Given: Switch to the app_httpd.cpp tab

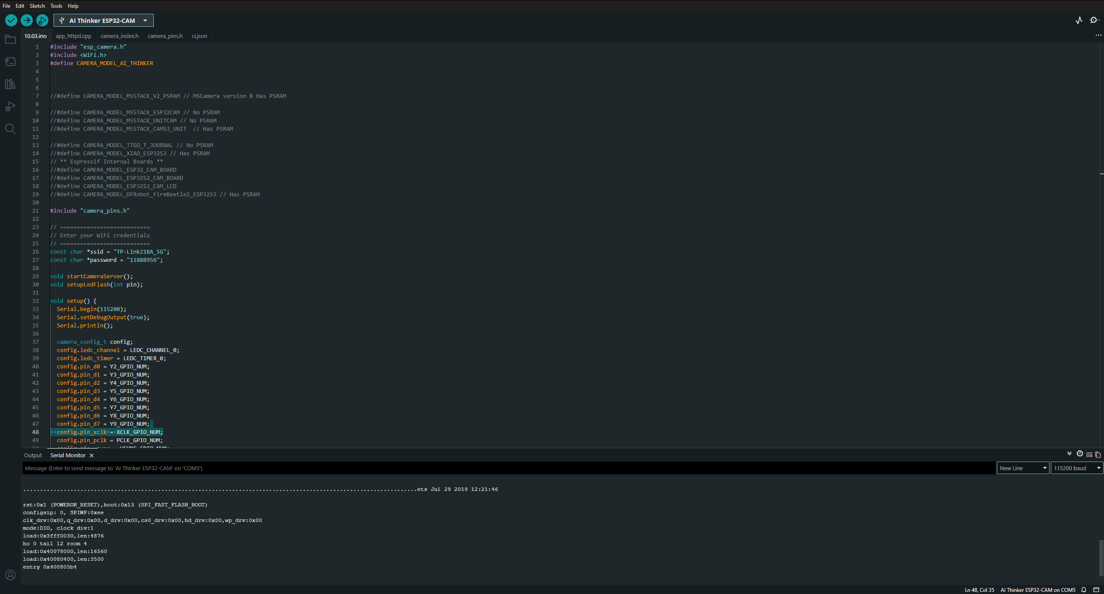Looking at the screenshot, I should tap(73, 36).
